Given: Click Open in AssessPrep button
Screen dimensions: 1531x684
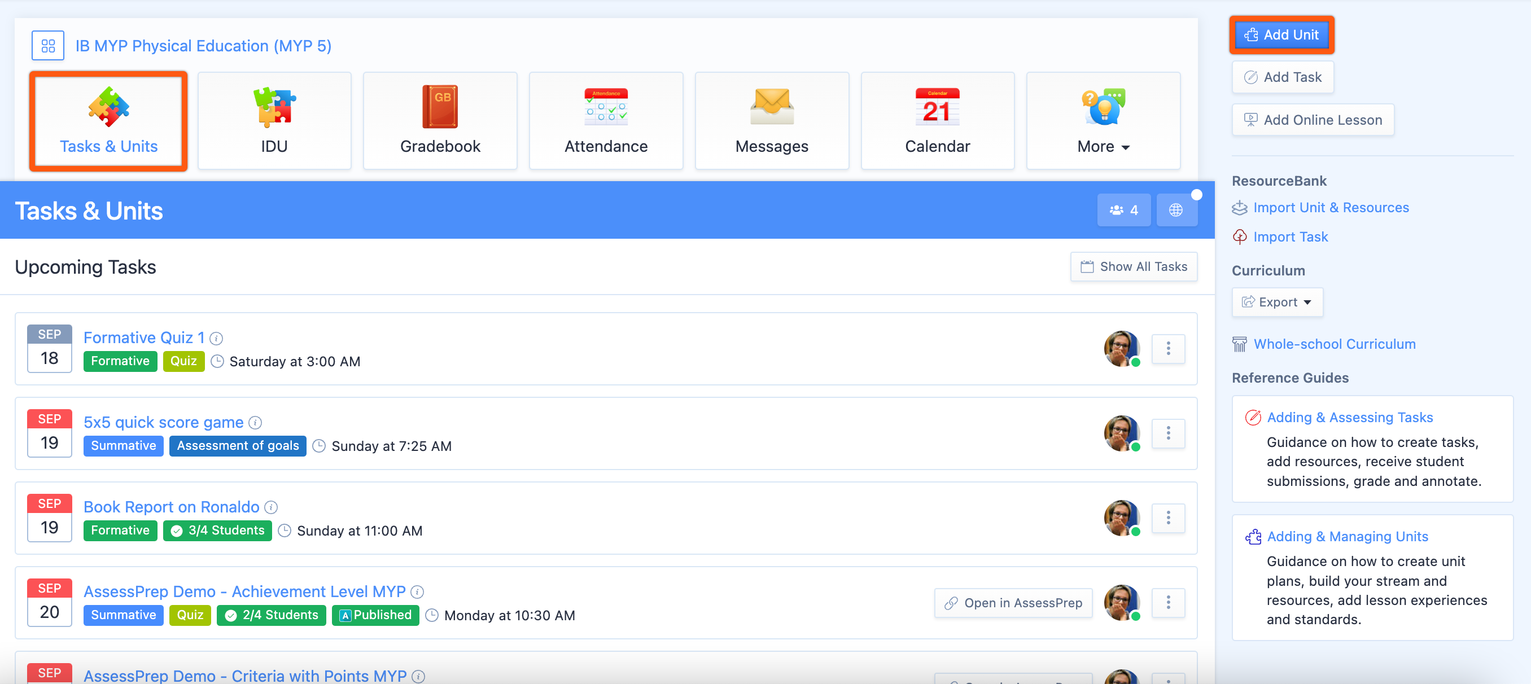Looking at the screenshot, I should (x=1013, y=603).
